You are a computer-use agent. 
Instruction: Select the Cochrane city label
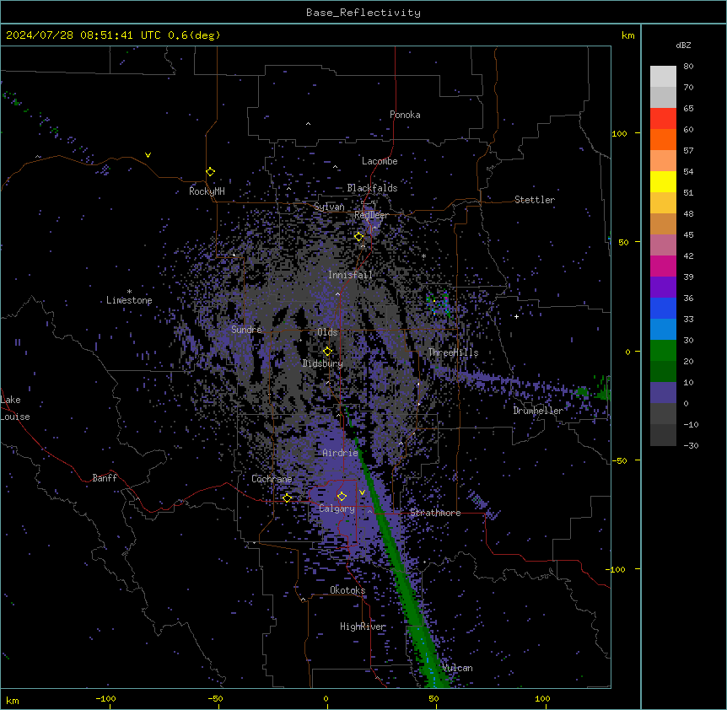[272, 479]
